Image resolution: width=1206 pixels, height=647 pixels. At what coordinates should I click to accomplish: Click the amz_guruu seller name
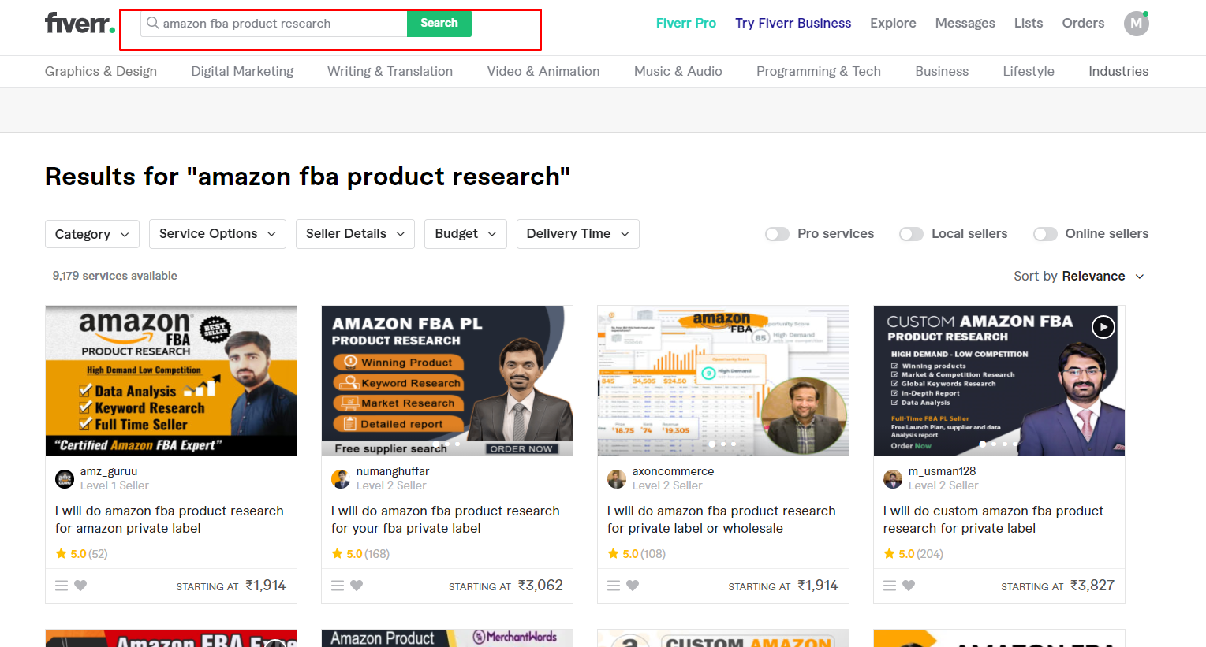[x=109, y=471]
